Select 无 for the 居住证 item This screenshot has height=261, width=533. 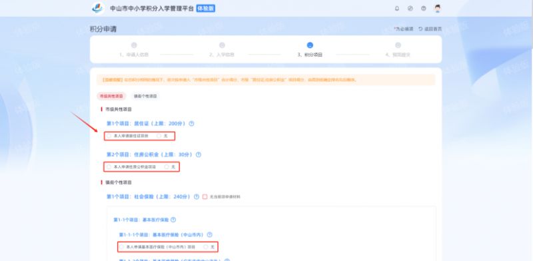pos(159,136)
